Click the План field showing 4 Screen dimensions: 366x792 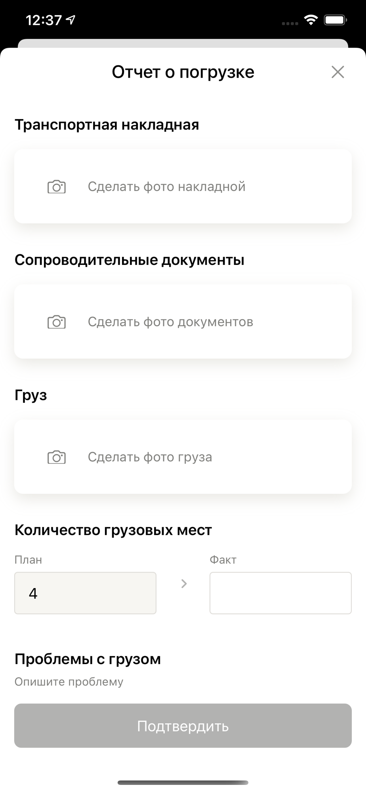click(x=85, y=593)
